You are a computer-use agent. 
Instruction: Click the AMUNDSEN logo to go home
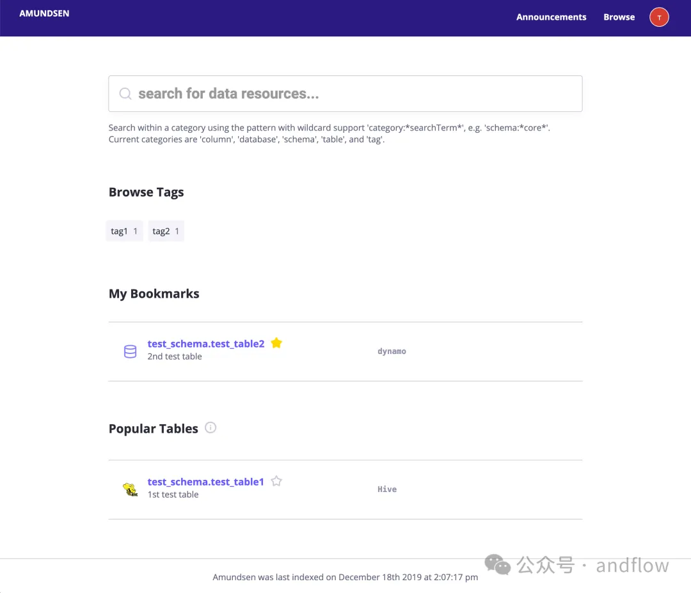click(x=44, y=13)
